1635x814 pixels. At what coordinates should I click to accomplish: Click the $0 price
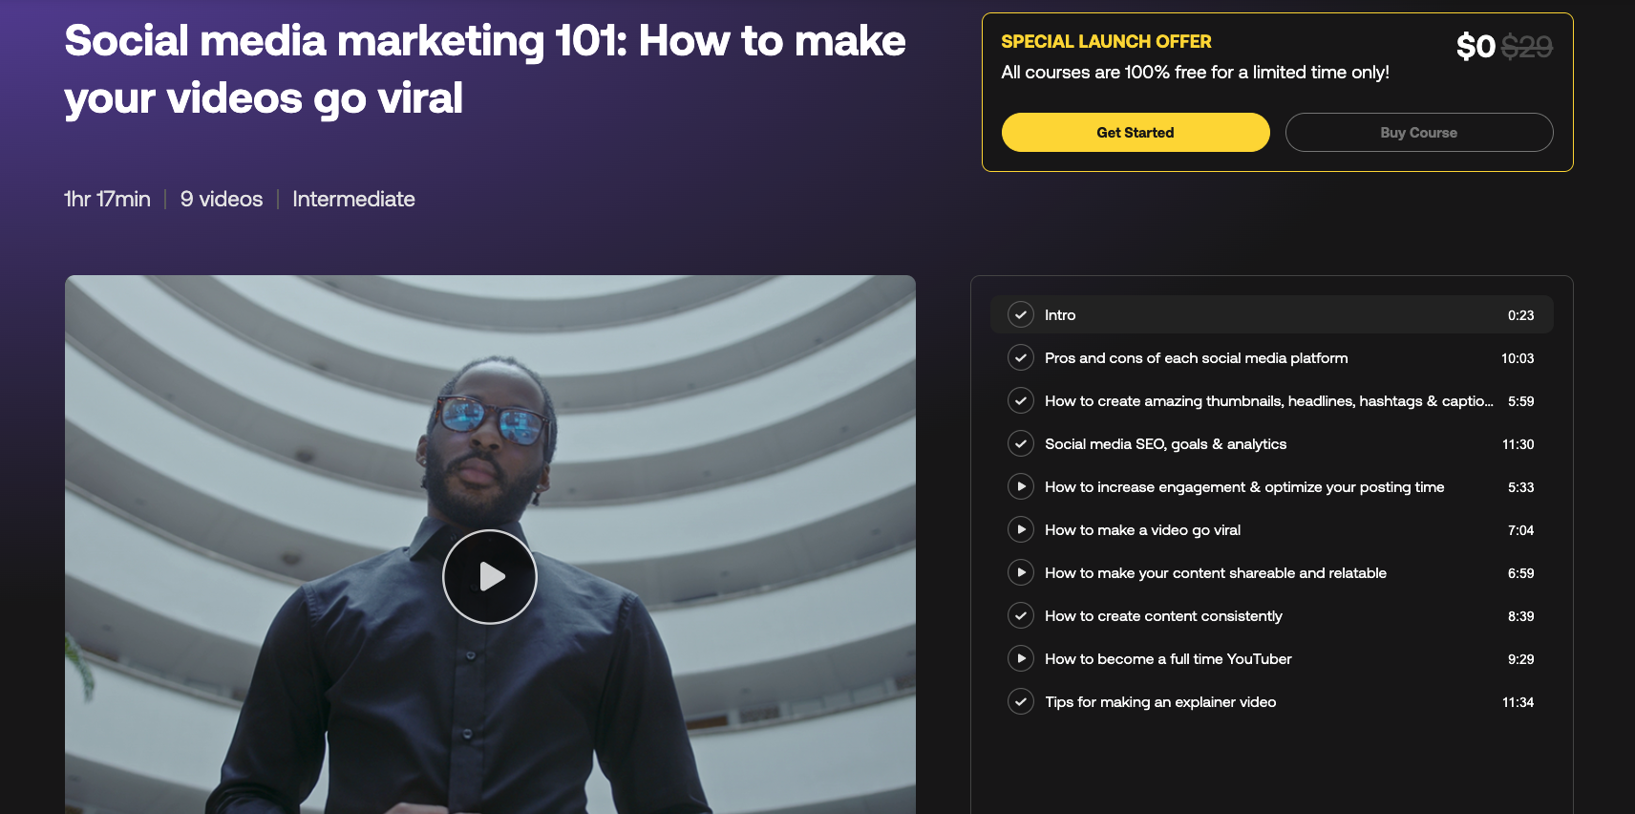pyautogui.click(x=1476, y=46)
